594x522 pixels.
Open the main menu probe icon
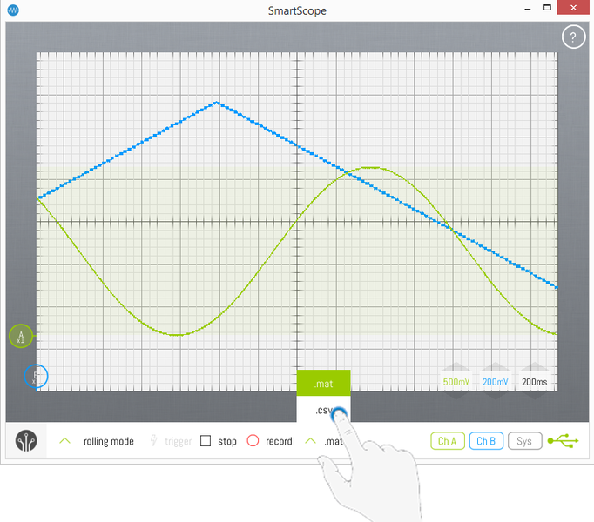point(27,441)
